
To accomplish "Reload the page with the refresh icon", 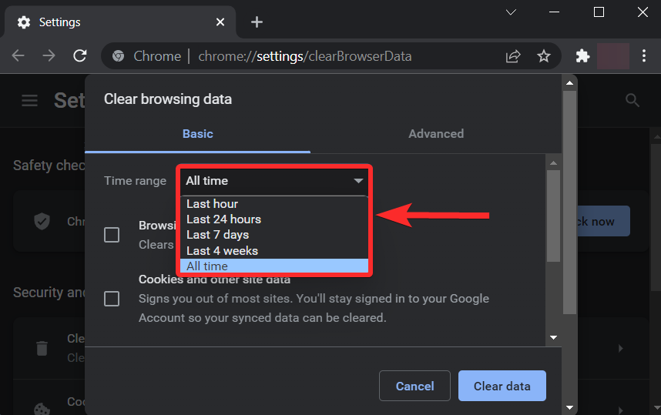I will pyautogui.click(x=80, y=56).
